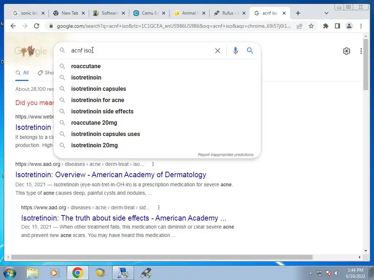Start voice search with the microphone icon

(236, 50)
